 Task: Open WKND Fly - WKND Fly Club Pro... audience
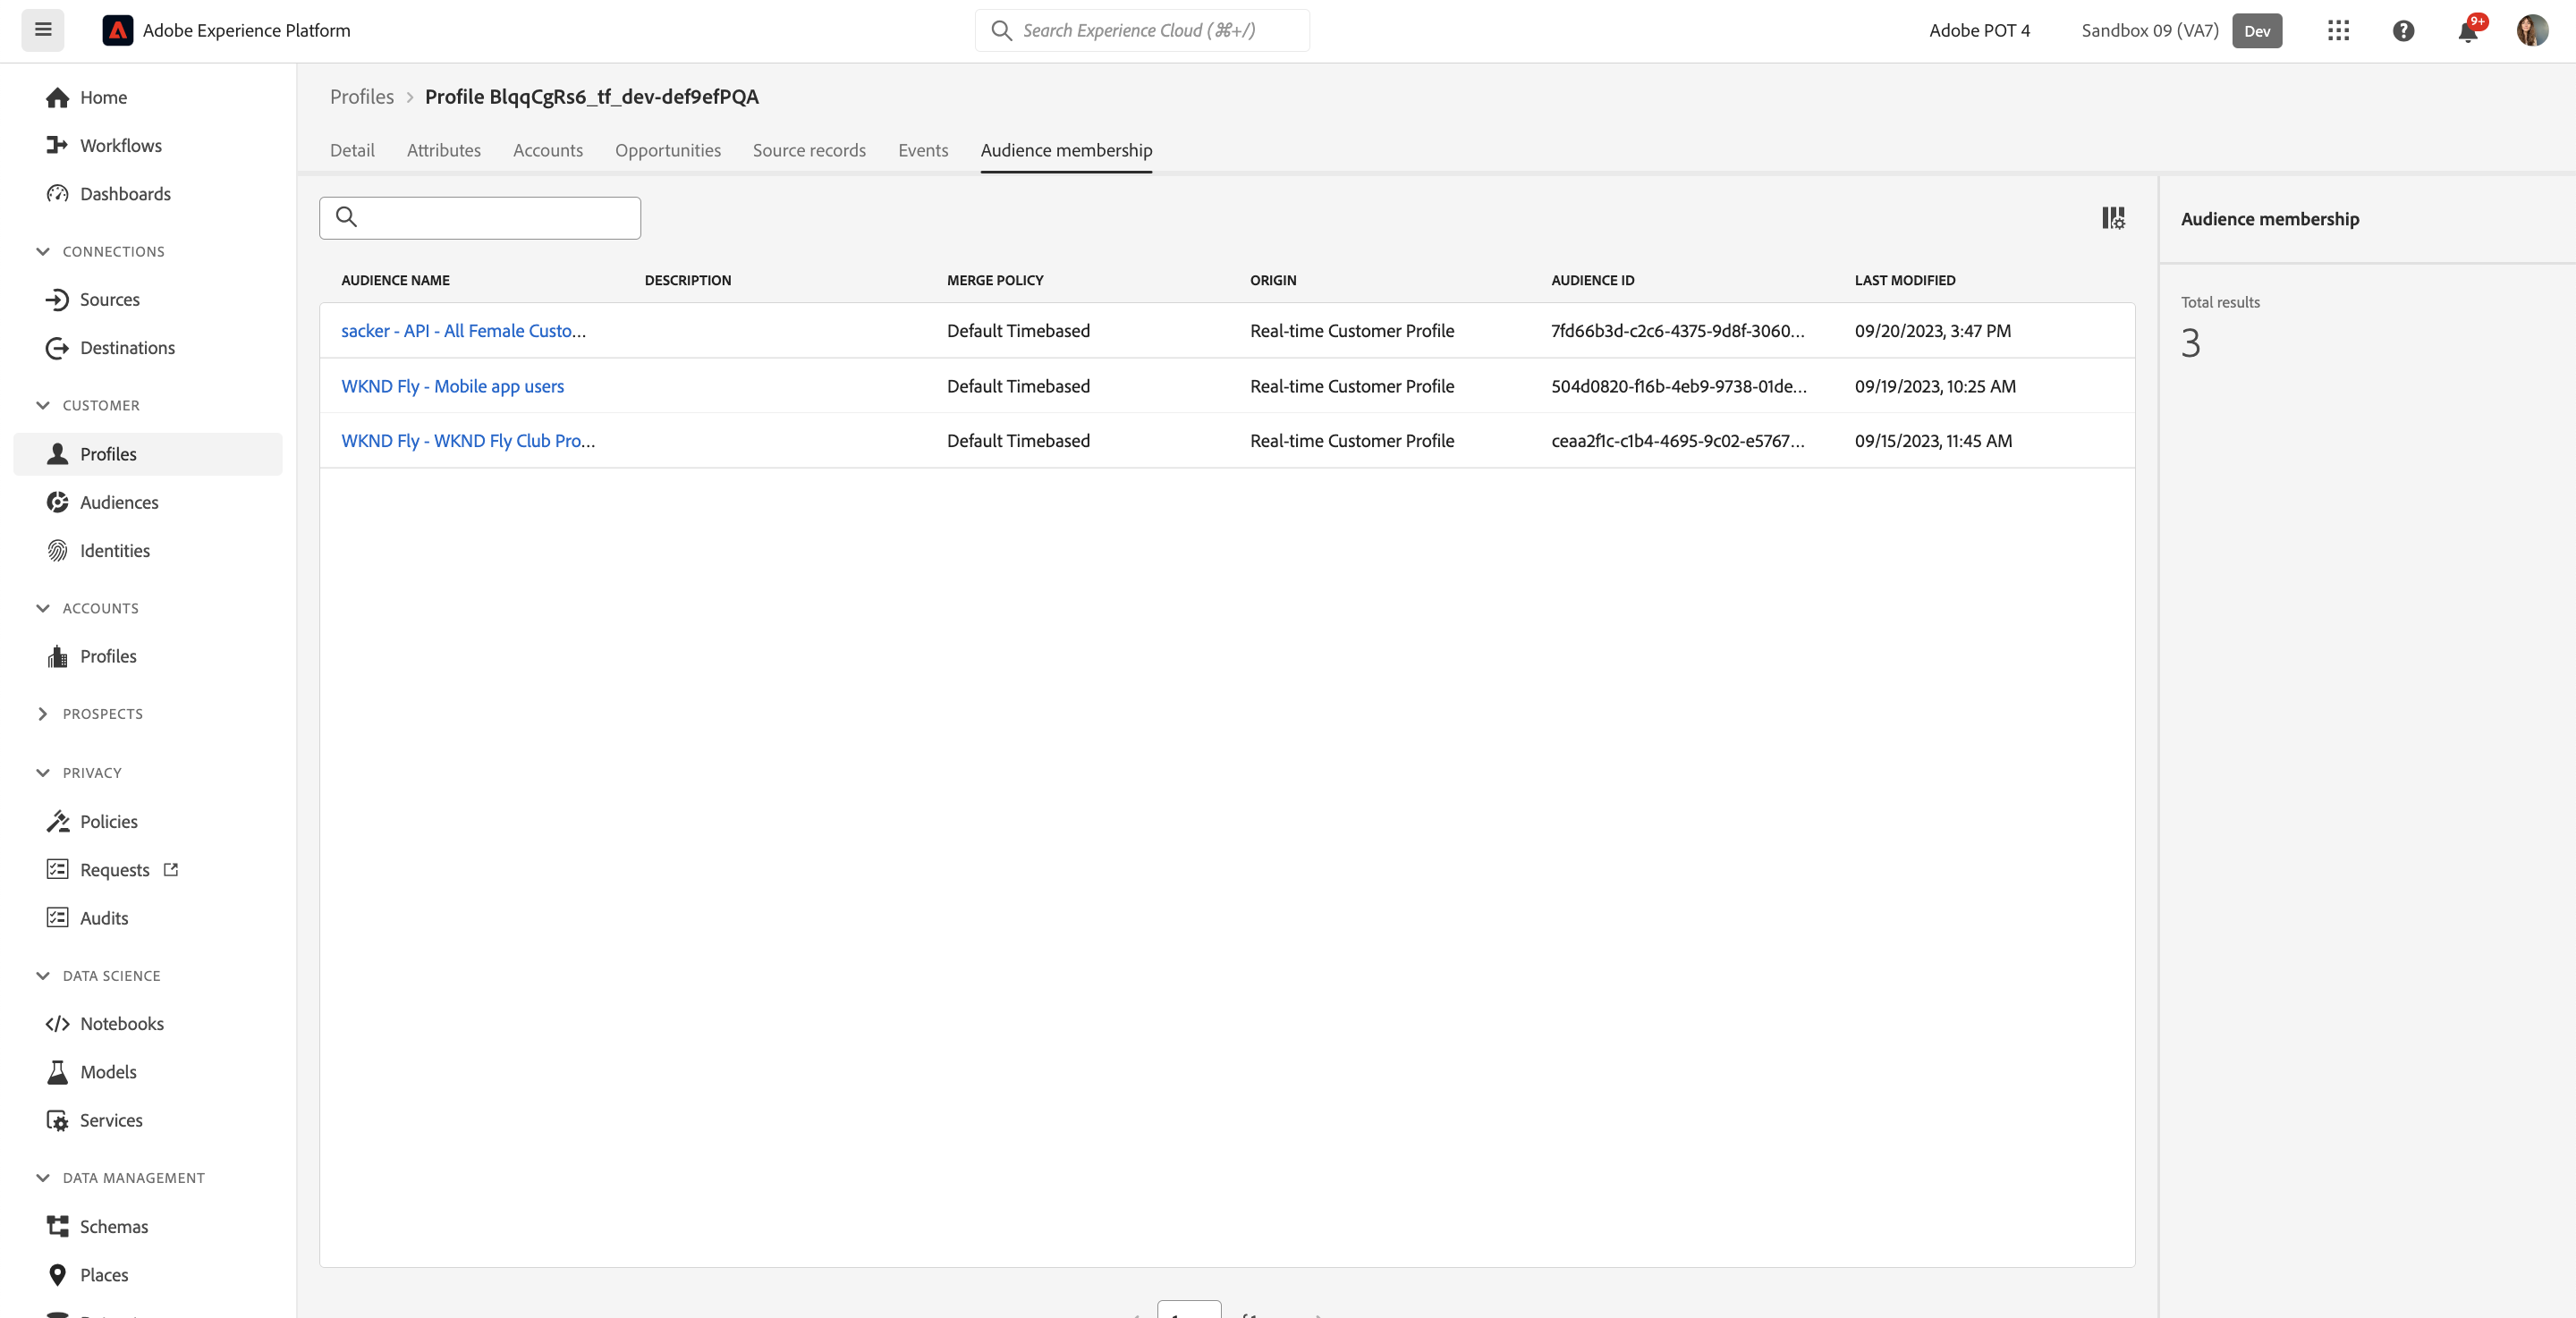tap(468, 440)
